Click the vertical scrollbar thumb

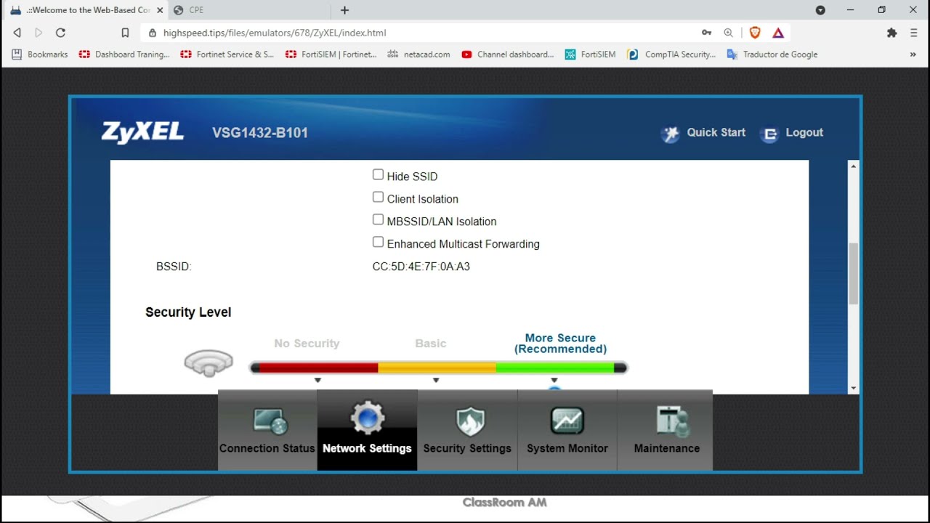(854, 274)
